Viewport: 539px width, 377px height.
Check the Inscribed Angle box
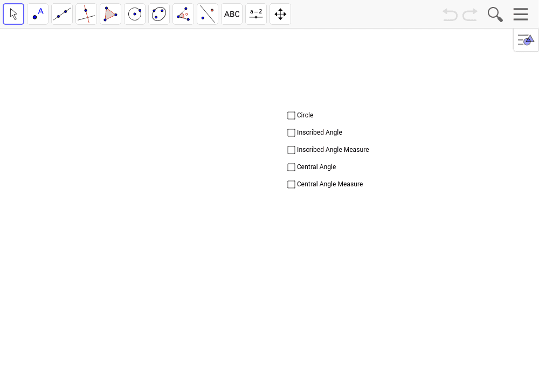(x=291, y=132)
